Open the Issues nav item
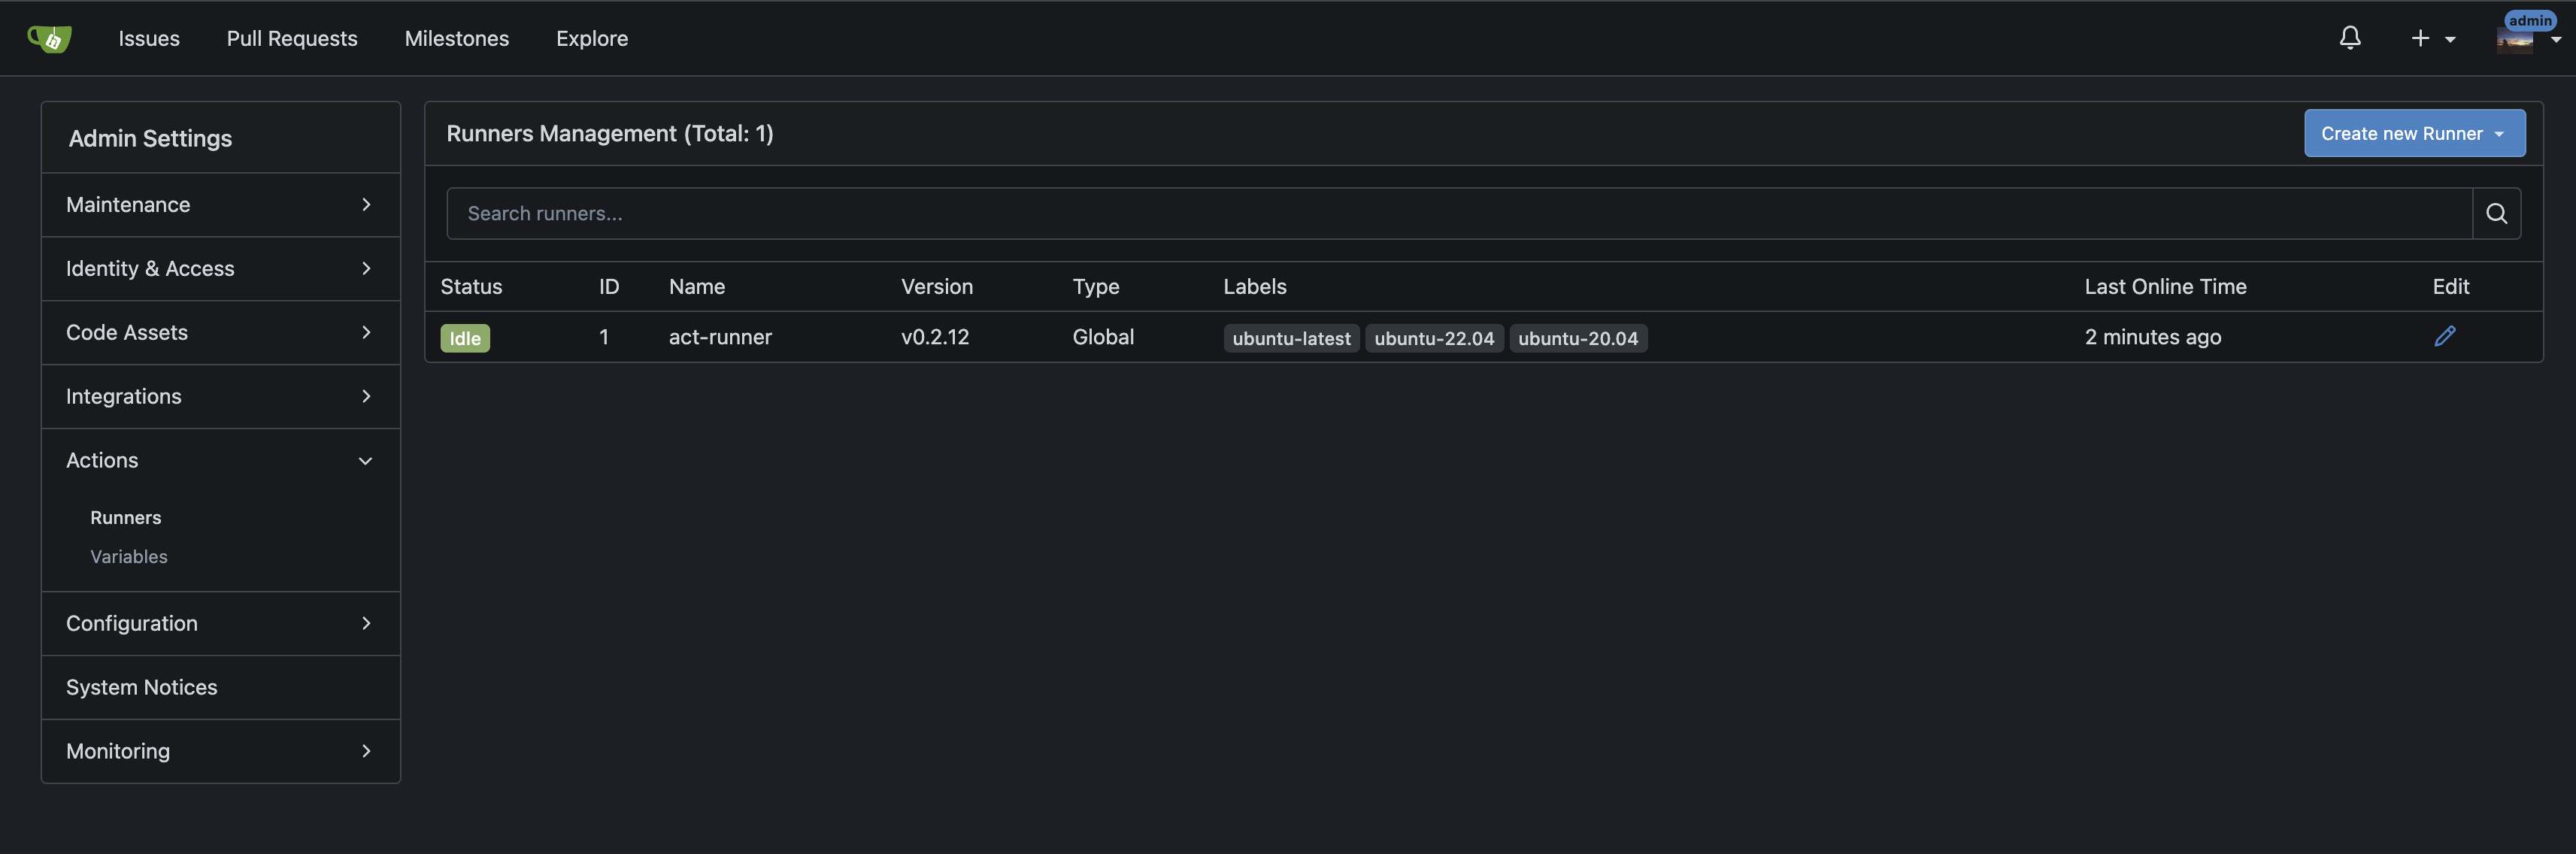The image size is (2576, 854). coord(149,38)
